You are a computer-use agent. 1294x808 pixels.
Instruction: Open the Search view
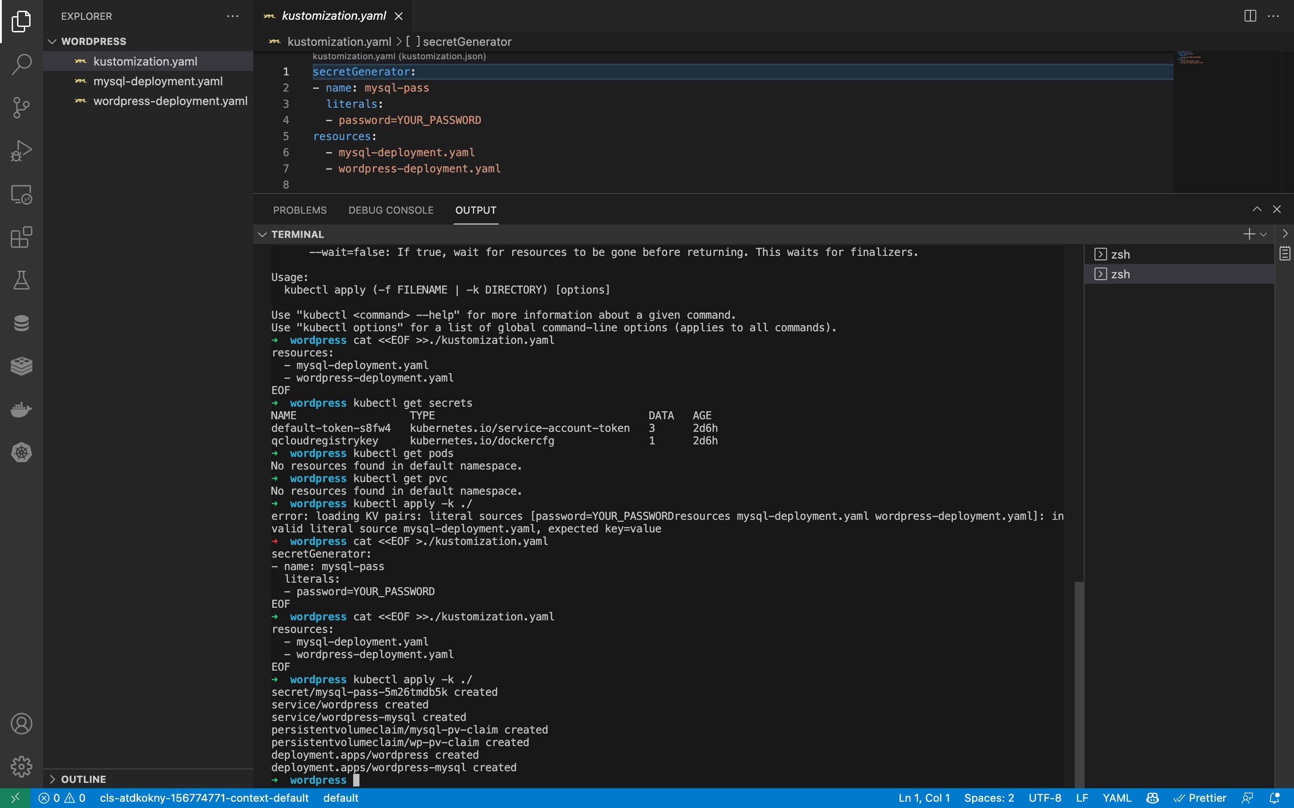[x=22, y=64]
